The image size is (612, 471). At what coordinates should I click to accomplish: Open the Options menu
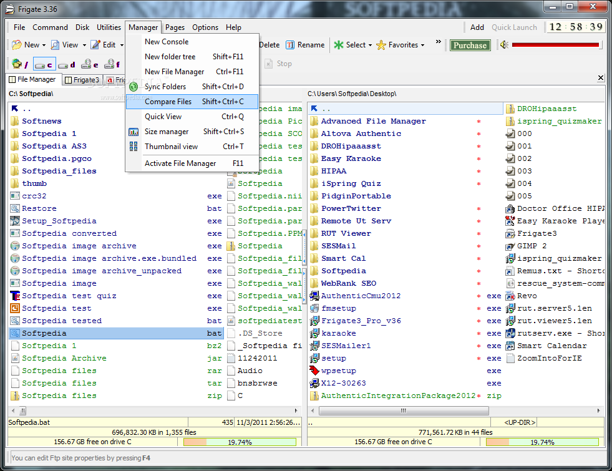pyautogui.click(x=205, y=27)
